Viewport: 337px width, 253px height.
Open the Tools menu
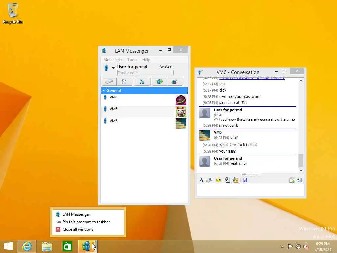tap(132, 60)
